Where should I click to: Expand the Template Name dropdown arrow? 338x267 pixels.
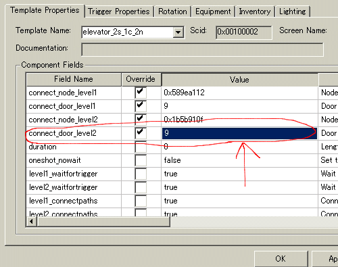pos(178,32)
